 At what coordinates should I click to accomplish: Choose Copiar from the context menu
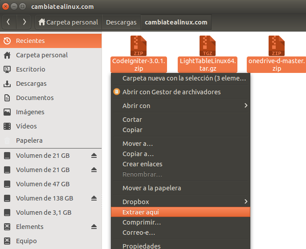[180, 130]
